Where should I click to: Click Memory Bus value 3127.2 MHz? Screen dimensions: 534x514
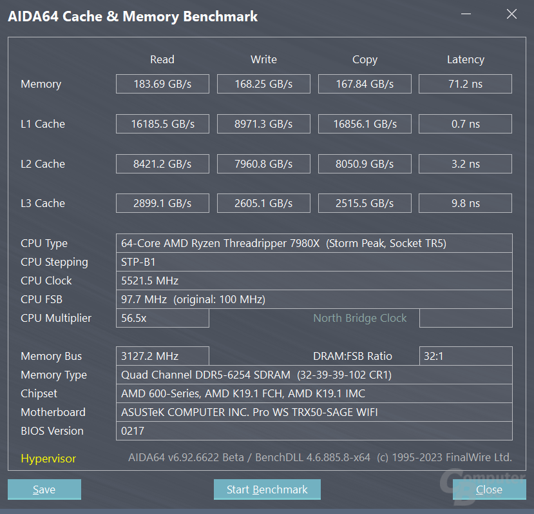tap(162, 356)
